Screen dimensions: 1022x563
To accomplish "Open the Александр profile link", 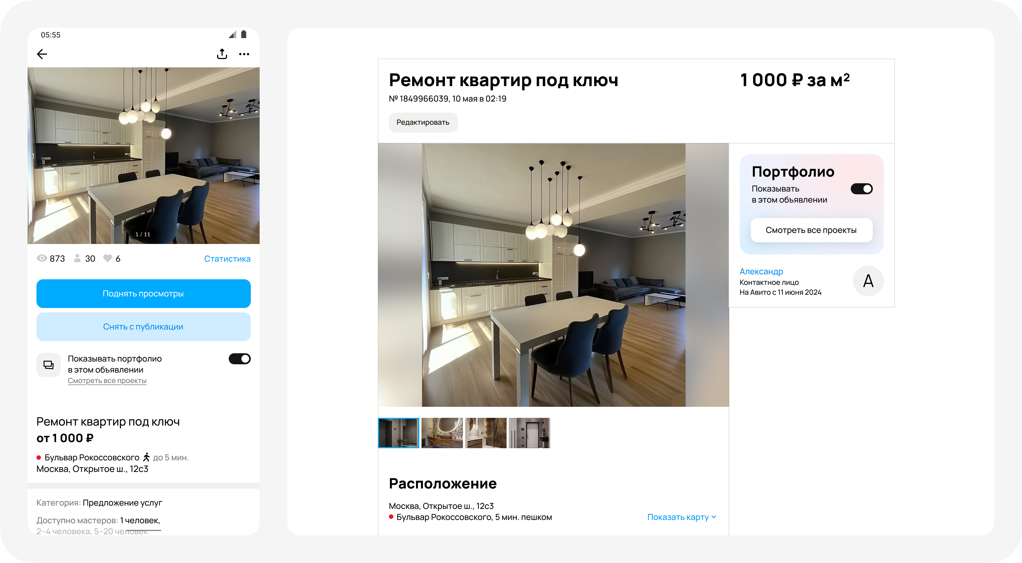I will [761, 271].
